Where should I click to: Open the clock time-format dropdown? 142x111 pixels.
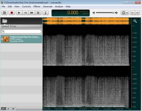(125, 13)
